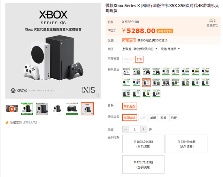Select the 单机标配 package option

point(130,106)
